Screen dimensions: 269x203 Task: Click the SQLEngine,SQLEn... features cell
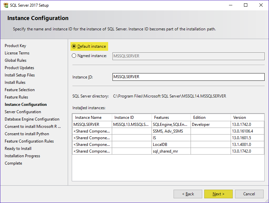[171, 125]
